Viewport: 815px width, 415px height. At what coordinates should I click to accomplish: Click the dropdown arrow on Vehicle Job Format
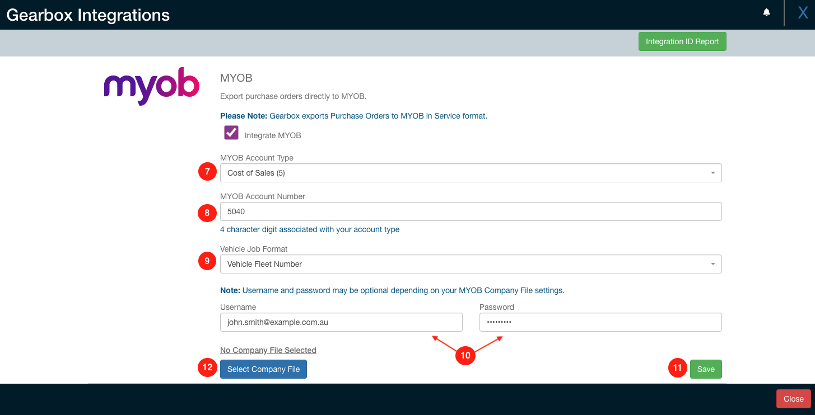pos(712,263)
